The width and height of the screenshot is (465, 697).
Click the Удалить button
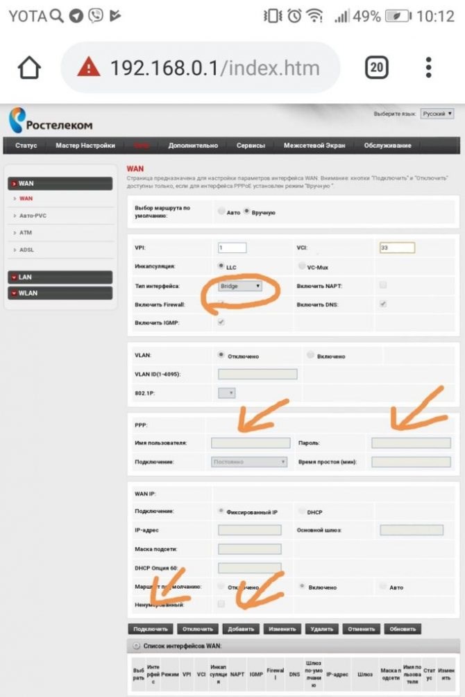[322, 629]
